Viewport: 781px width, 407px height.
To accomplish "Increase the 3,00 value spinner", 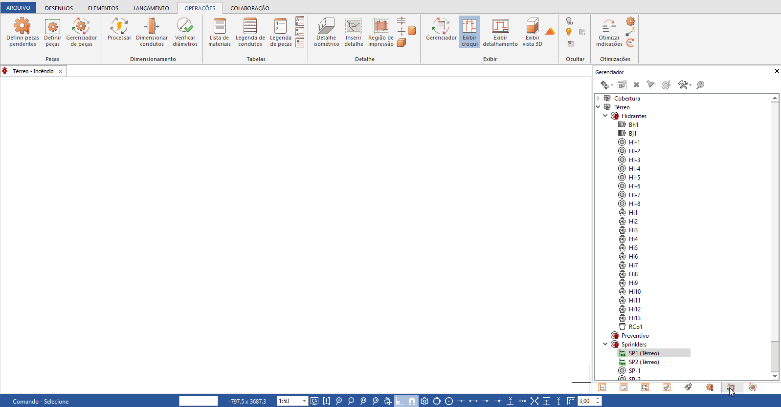I will click(598, 399).
